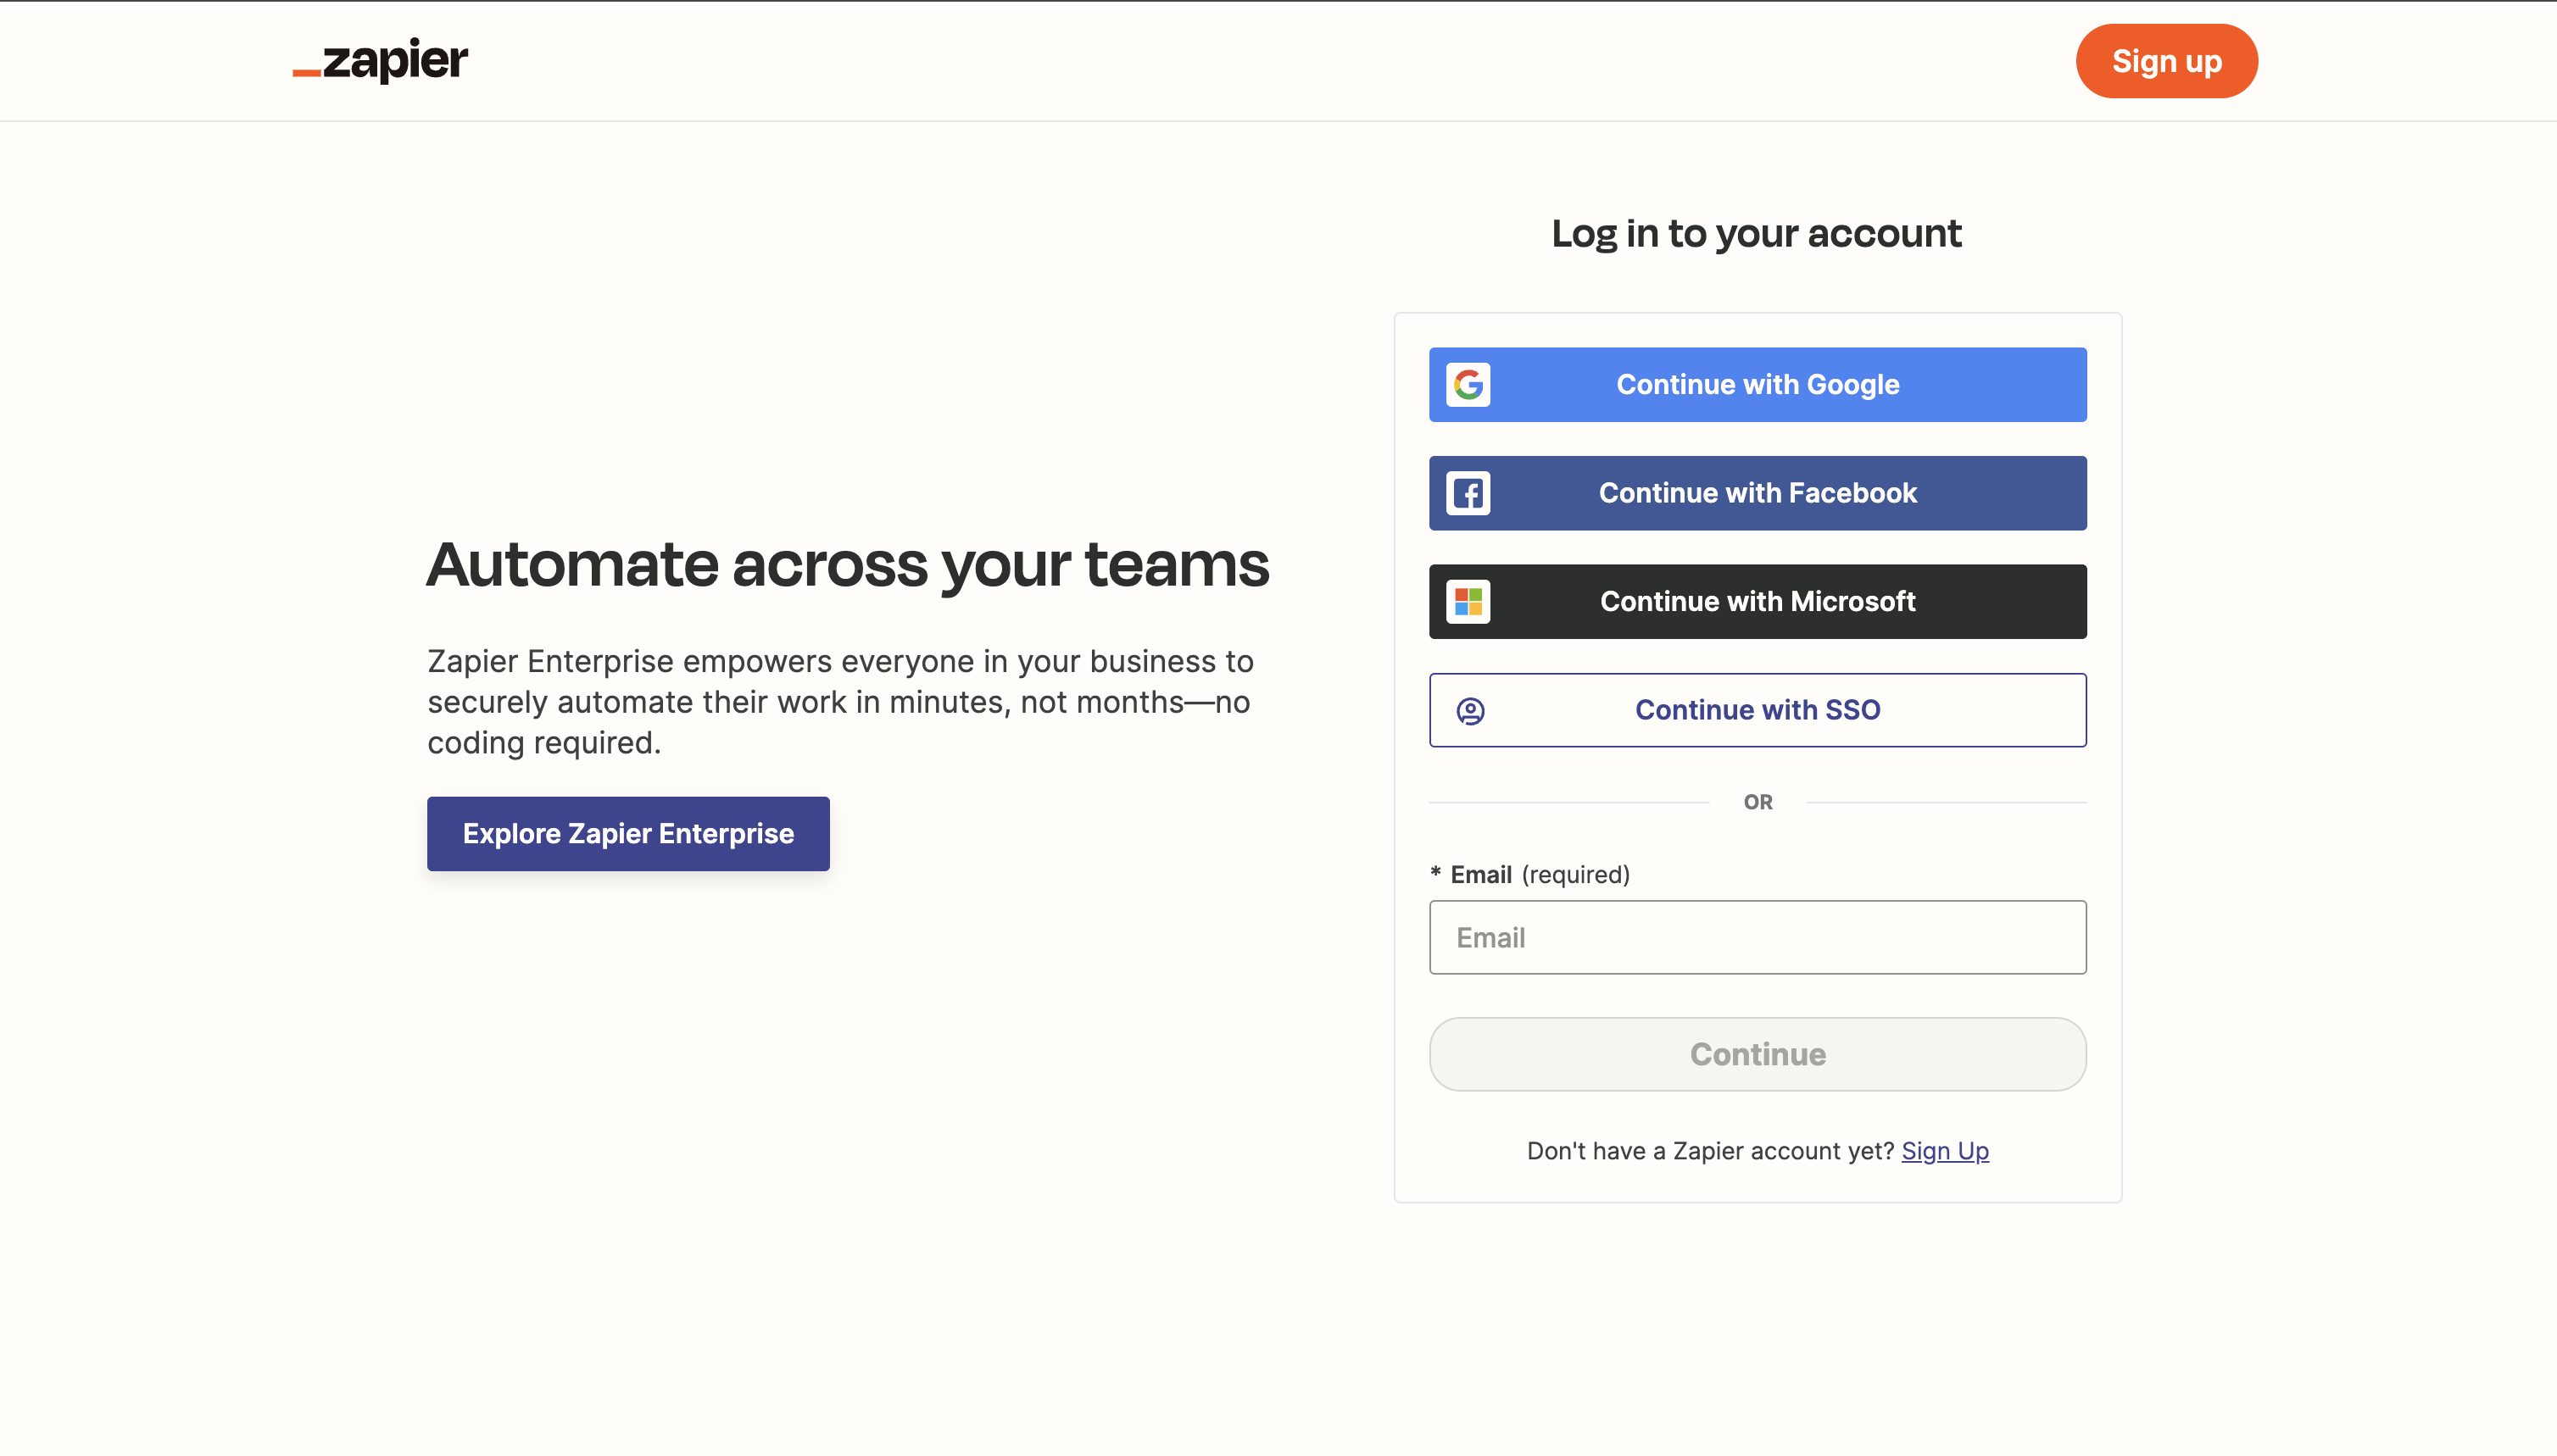Follow the Sign Up link
This screenshot has height=1456, width=2557.
[1944, 1151]
